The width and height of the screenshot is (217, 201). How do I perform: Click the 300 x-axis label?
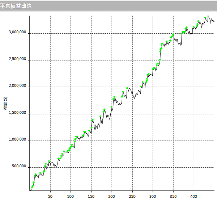coord(153,196)
